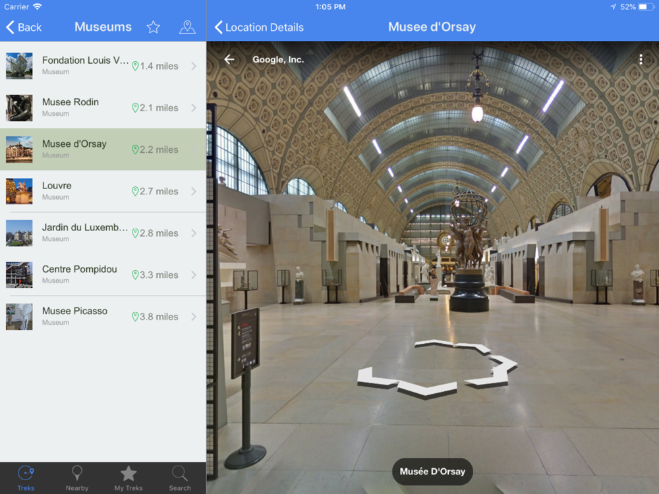659x494 pixels.
Task: Tap the 1:05 PM clock
Action: point(330,7)
